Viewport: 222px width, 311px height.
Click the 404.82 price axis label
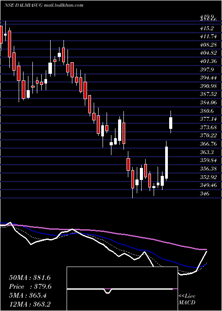(208, 53)
